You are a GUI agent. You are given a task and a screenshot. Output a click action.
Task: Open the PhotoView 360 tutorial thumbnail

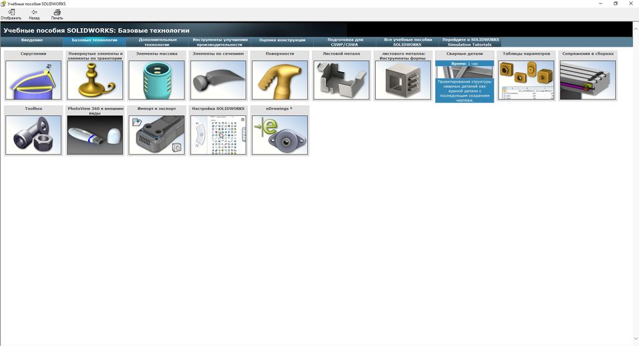point(95,135)
